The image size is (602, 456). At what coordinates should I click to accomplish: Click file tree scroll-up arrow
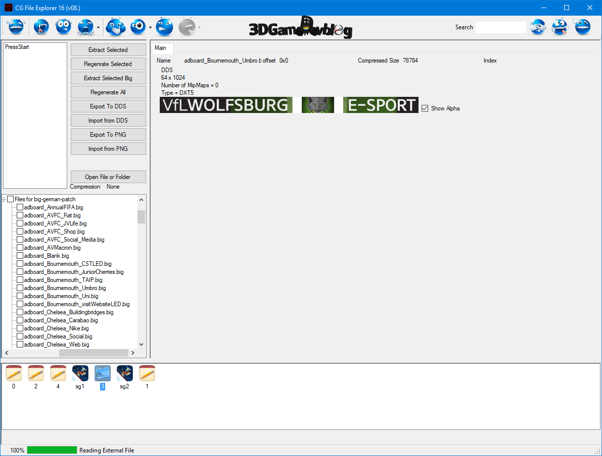pyautogui.click(x=142, y=200)
